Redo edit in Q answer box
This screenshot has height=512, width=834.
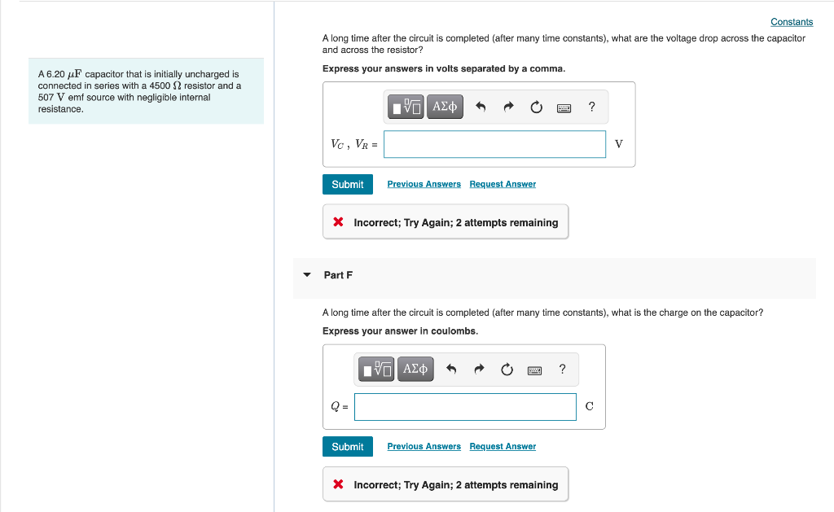479,369
